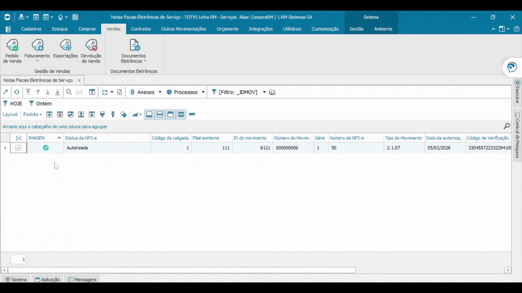Screen dimensions: 522x293
Task: Click the ABC text icon in the layout toolbar
Action: point(192,114)
